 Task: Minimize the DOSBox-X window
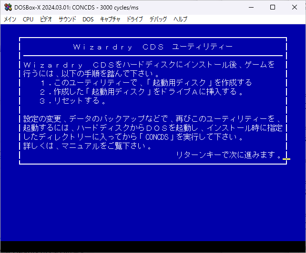[x=251, y=8]
